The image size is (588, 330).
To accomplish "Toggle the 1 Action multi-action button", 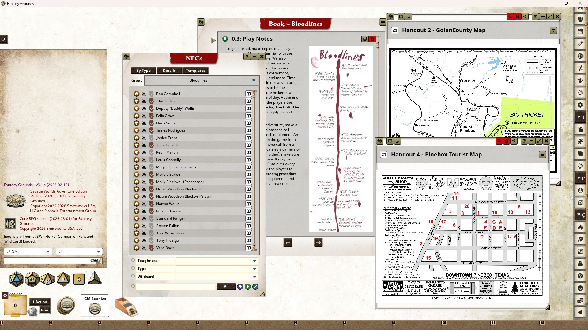I will [x=40, y=302].
